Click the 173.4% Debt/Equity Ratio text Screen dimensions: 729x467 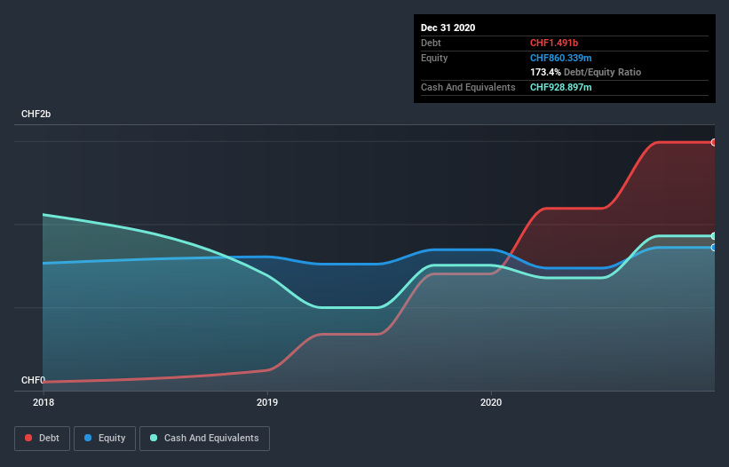pos(585,73)
